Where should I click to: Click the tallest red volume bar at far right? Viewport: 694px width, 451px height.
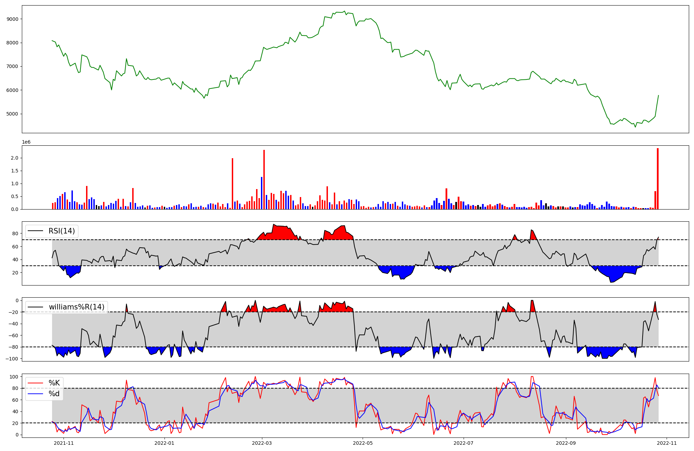(658, 179)
